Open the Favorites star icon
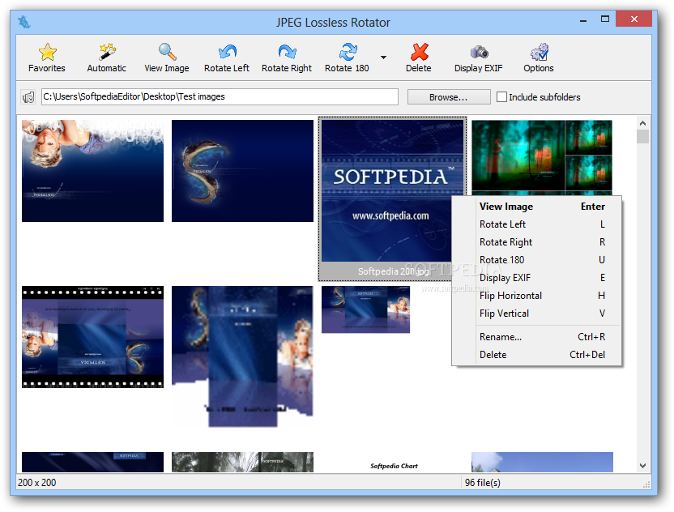674x512 pixels. click(x=47, y=52)
